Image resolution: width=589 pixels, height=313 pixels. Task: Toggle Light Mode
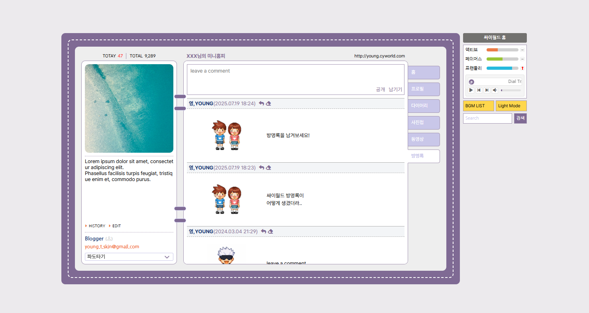[511, 106]
